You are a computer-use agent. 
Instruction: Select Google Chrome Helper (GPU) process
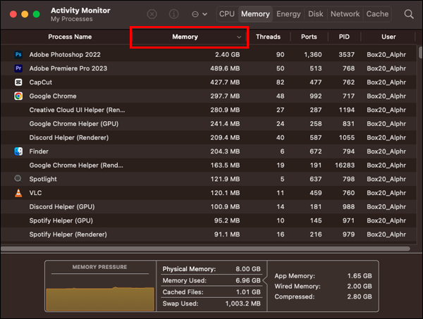click(73, 124)
